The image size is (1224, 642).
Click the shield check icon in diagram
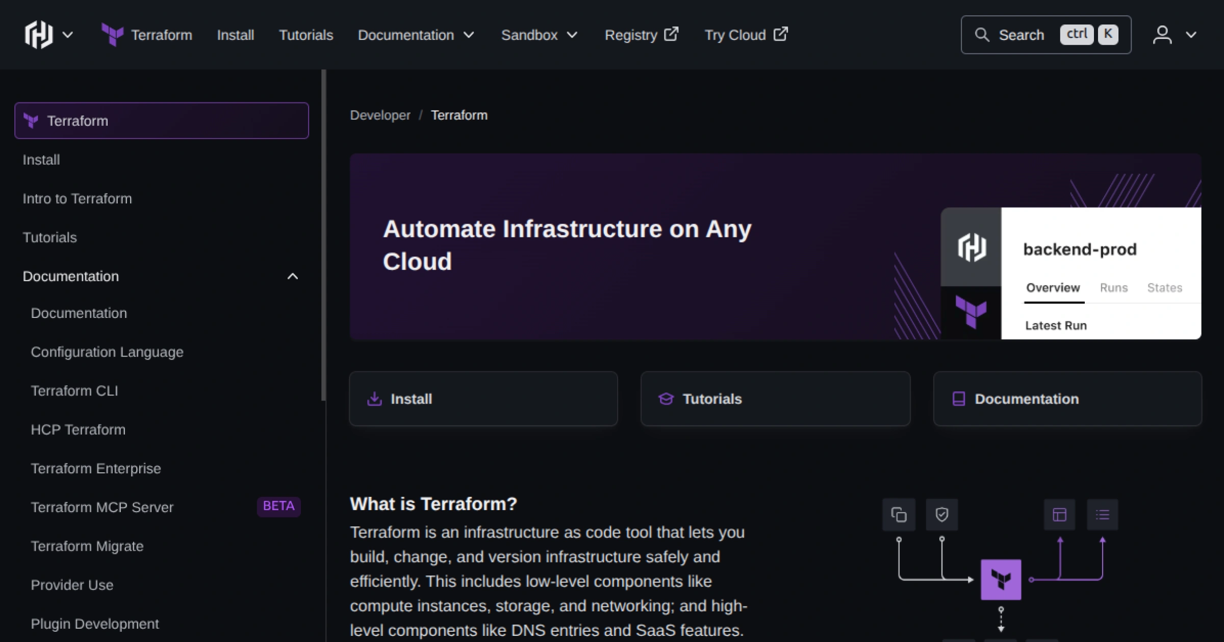(941, 515)
